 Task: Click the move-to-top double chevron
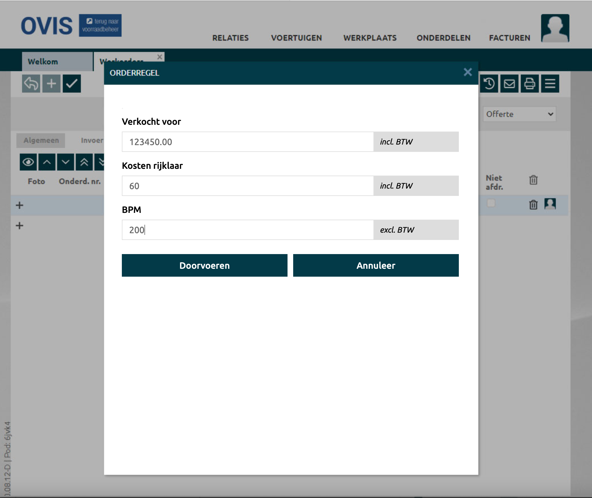[84, 162]
